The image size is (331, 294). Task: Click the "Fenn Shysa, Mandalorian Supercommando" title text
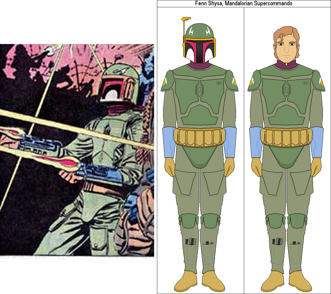click(x=244, y=3)
